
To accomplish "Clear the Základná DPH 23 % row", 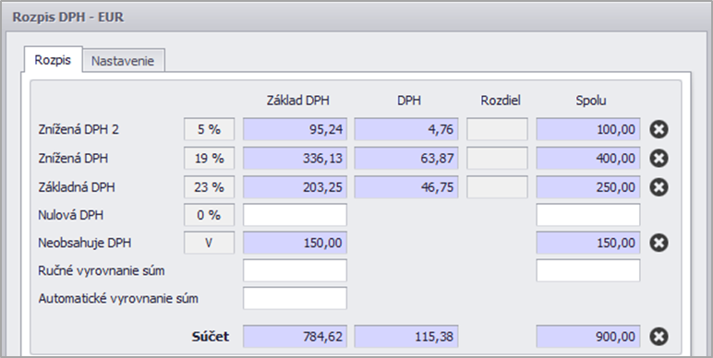I will click(x=659, y=186).
